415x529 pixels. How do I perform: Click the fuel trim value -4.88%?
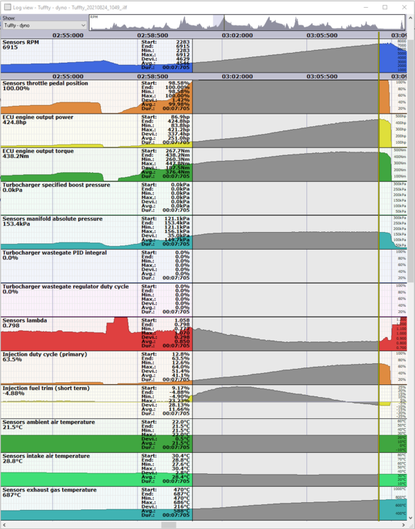pos(13,394)
